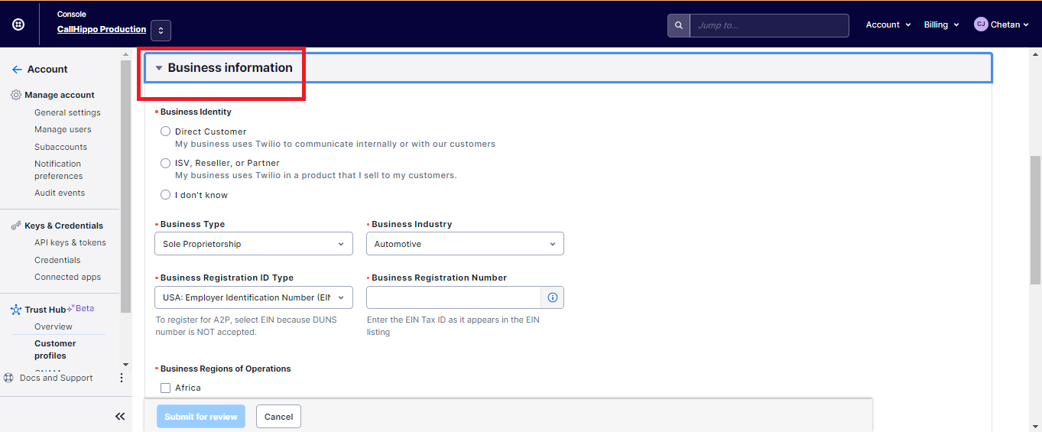Check the Africa region checkbox

(165, 388)
